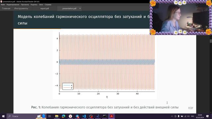Click the Adobe Acrobat taskbar icon
This screenshot has height=119, width=212.
point(112,116)
